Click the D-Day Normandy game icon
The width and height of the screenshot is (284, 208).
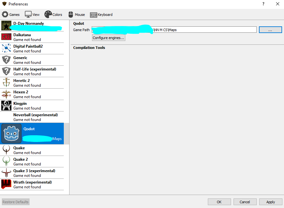point(6,25)
